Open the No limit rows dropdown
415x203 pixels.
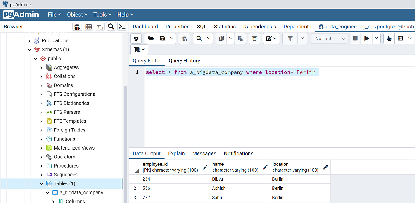coord(329,38)
